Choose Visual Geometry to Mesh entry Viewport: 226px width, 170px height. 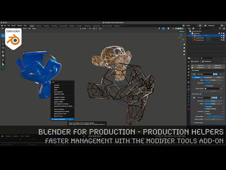[62, 111]
